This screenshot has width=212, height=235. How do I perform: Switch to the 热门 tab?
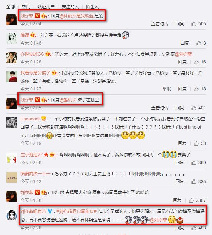pos(26,7)
